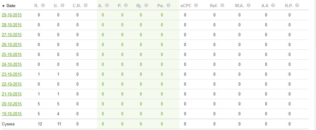This screenshot has height=130, width=316.
Task: Click the question mark next to C.R.
Action: tap(85, 6)
